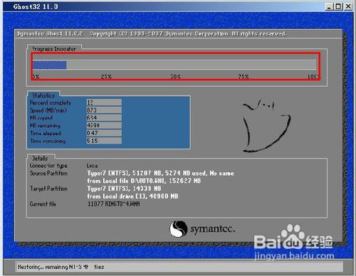
Task: Close the Ghost32 11.0 window
Action: tap(348, 6)
